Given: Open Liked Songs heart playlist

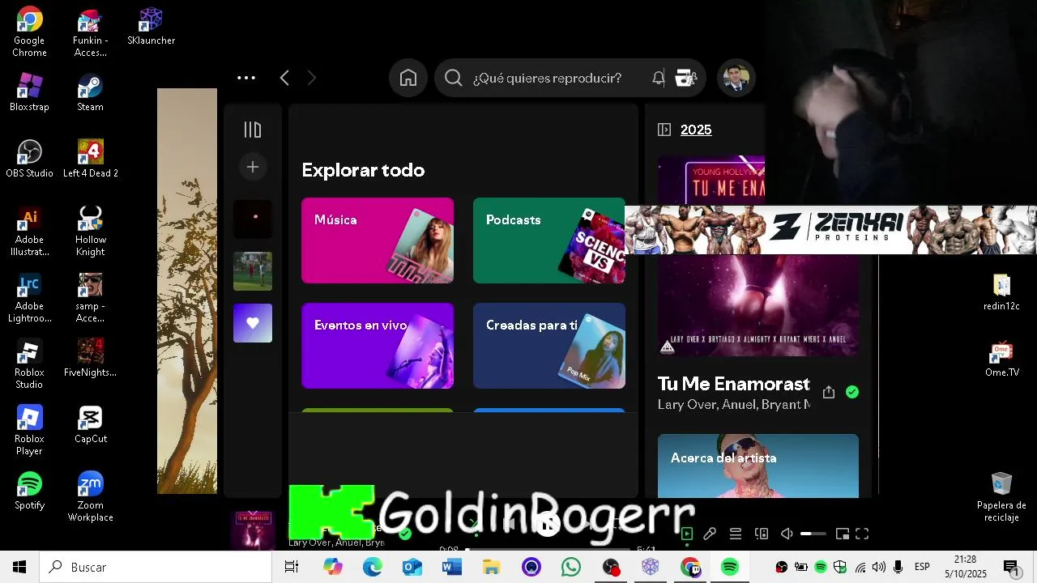Looking at the screenshot, I should click(253, 323).
